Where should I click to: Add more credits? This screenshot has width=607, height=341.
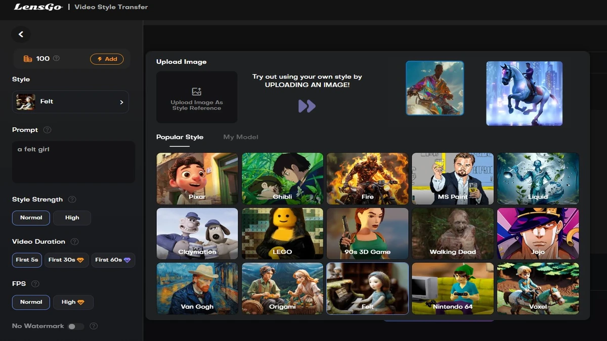tap(107, 59)
